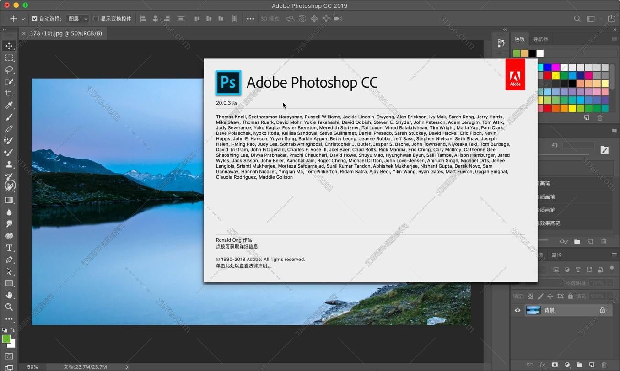Delete swatch using trash icon in Swatches panel
The width and height of the screenshot is (620, 371).
(x=600, y=118)
